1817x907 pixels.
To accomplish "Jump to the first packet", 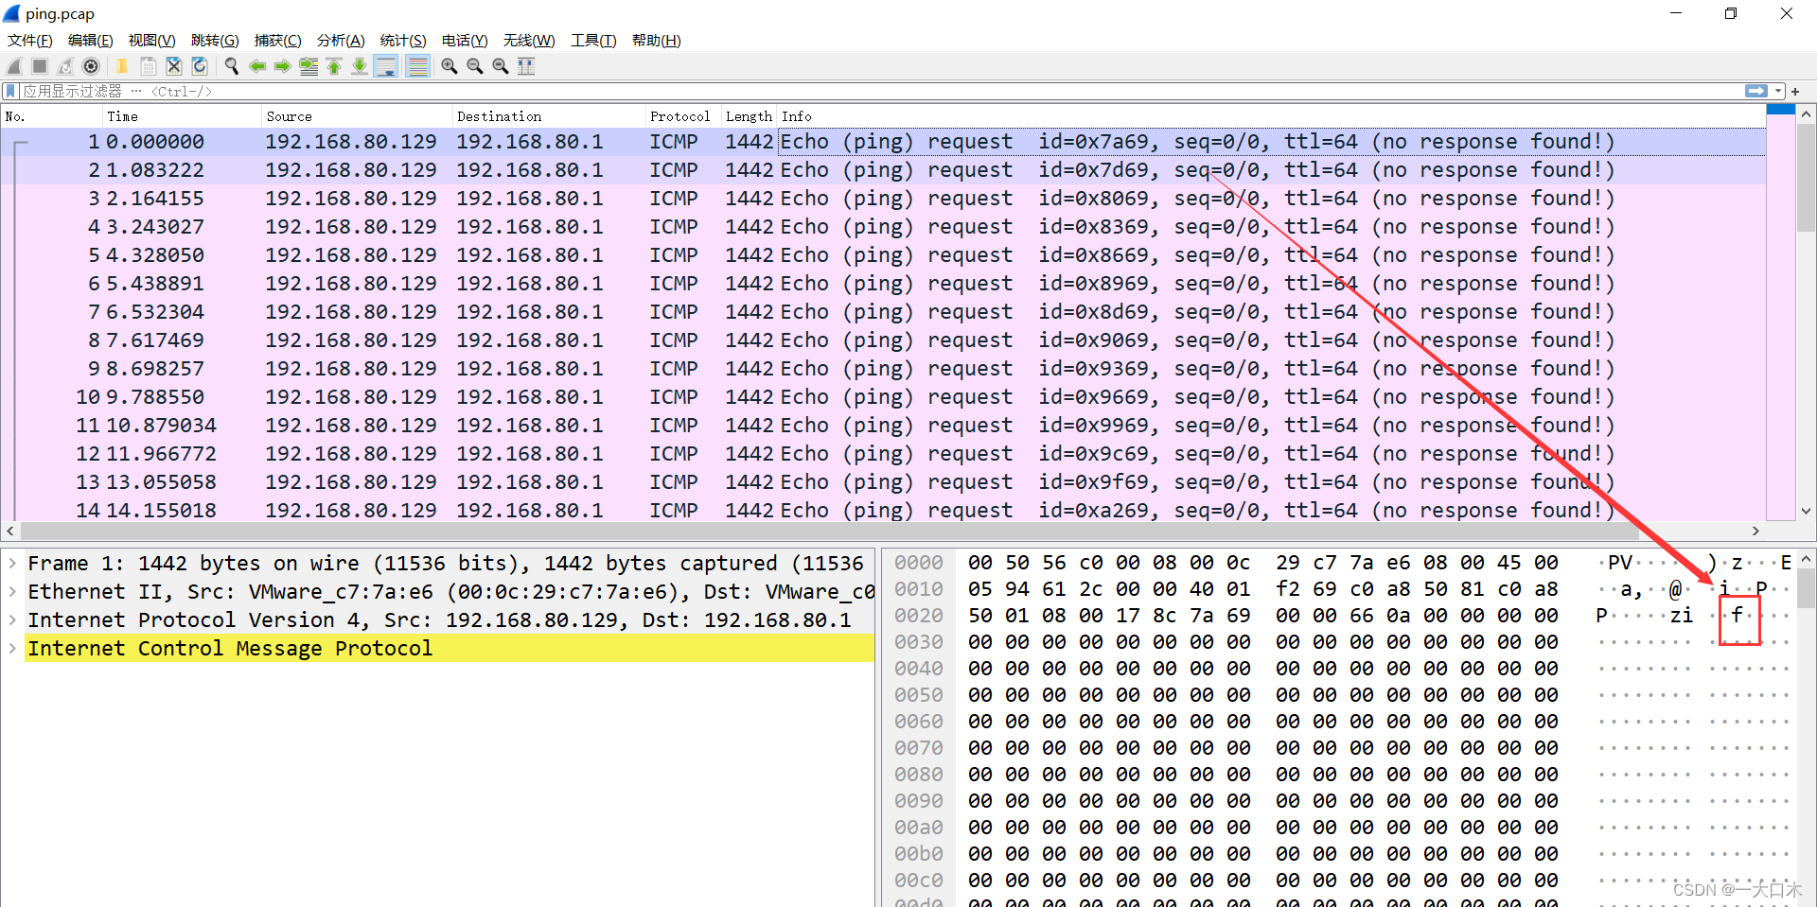I will (x=334, y=65).
